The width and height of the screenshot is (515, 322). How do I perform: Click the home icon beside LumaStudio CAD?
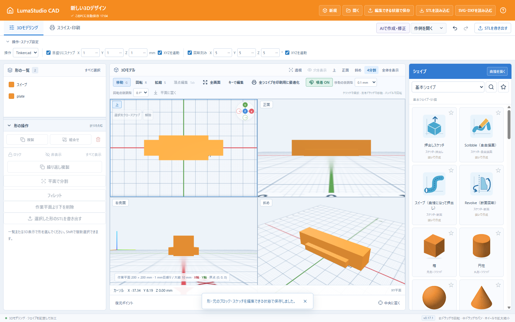[x=10, y=10]
